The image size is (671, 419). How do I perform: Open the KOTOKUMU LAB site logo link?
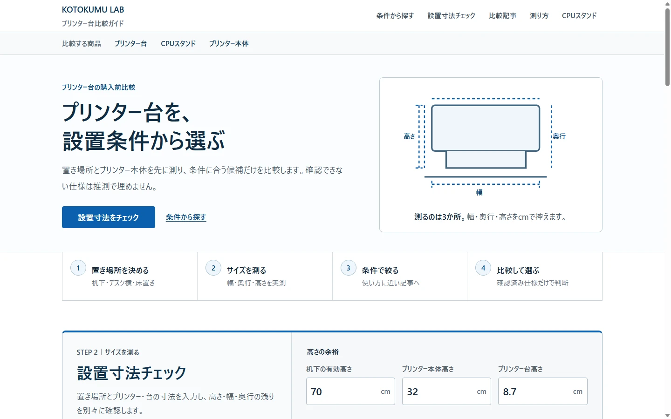pos(93,10)
